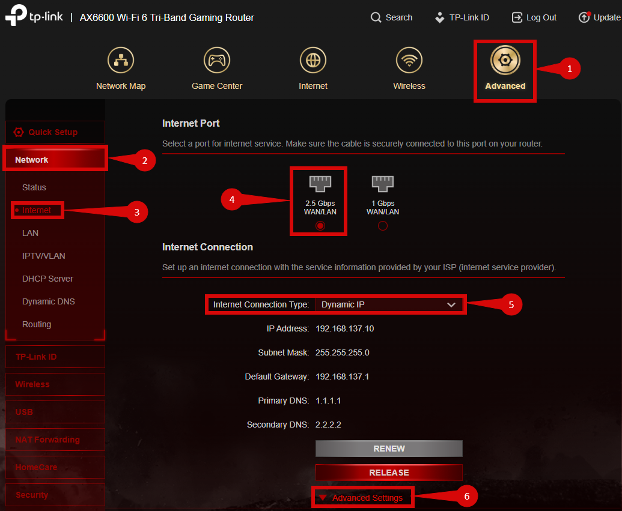Open the Network Map icon
Viewport: 622px width, 511px height.
[x=121, y=60]
